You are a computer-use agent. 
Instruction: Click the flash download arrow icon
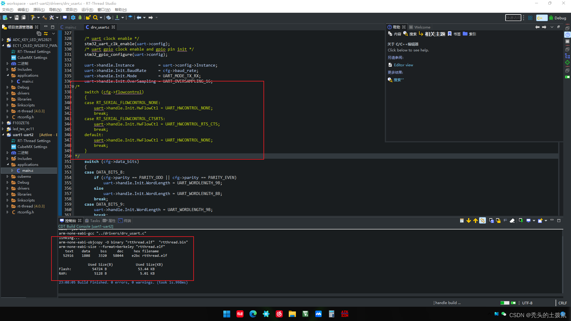coord(117,18)
